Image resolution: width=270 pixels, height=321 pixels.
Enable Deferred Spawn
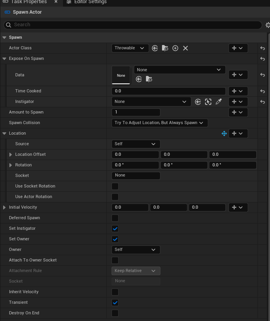click(115, 218)
